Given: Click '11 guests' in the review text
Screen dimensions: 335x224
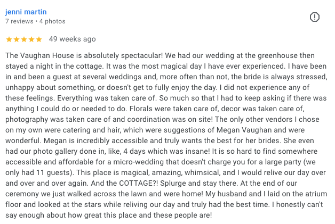Looking at the screenshot, I should pos(54,172).
